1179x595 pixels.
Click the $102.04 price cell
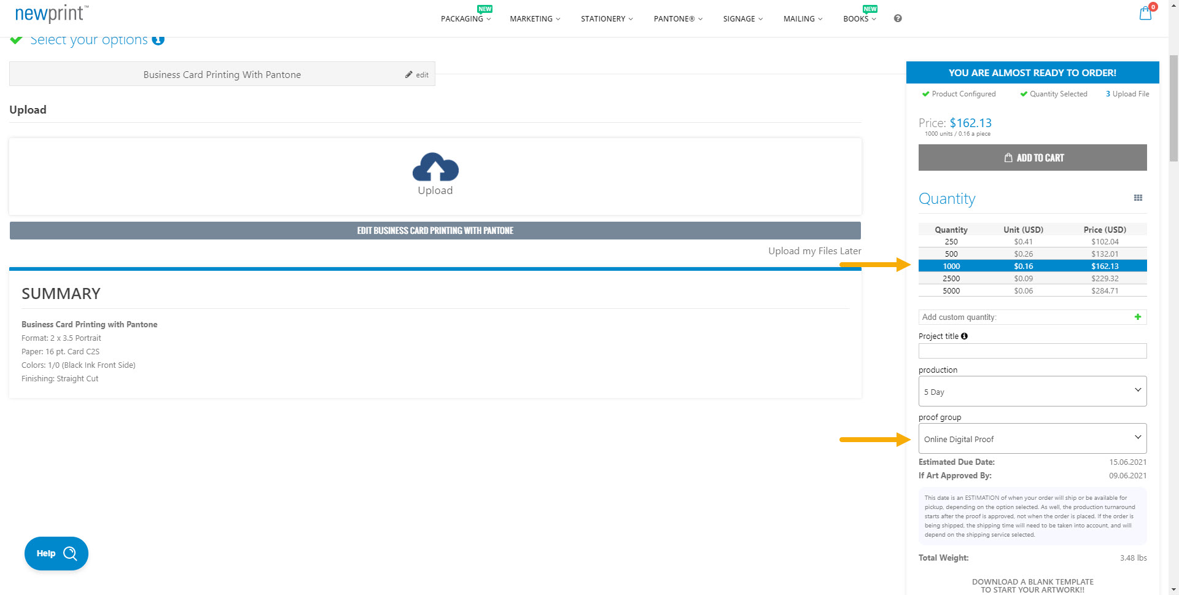point(1105,242)
